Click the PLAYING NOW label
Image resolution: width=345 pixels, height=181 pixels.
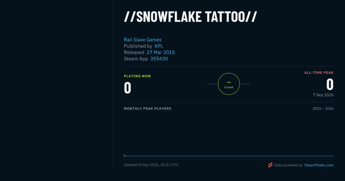137,76
